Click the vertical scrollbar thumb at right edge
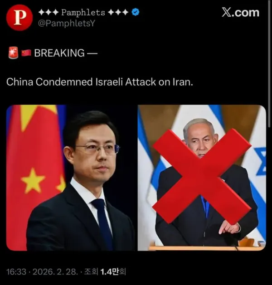 (x=269, y=63)
